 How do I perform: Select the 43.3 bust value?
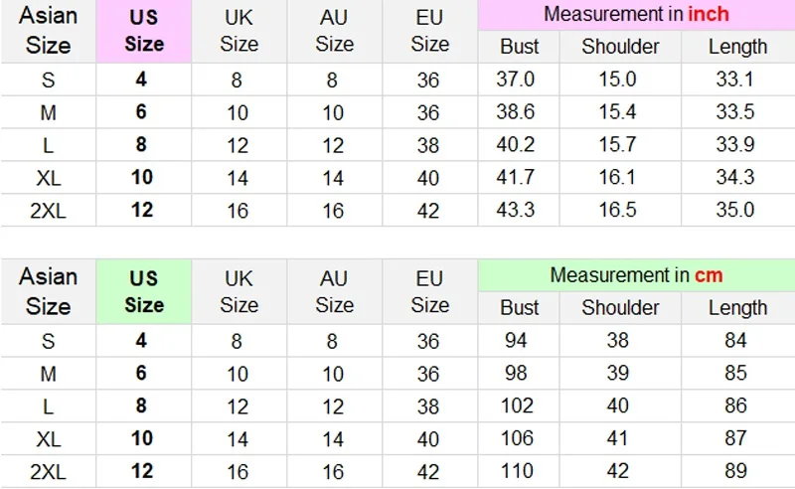(516, 210)
